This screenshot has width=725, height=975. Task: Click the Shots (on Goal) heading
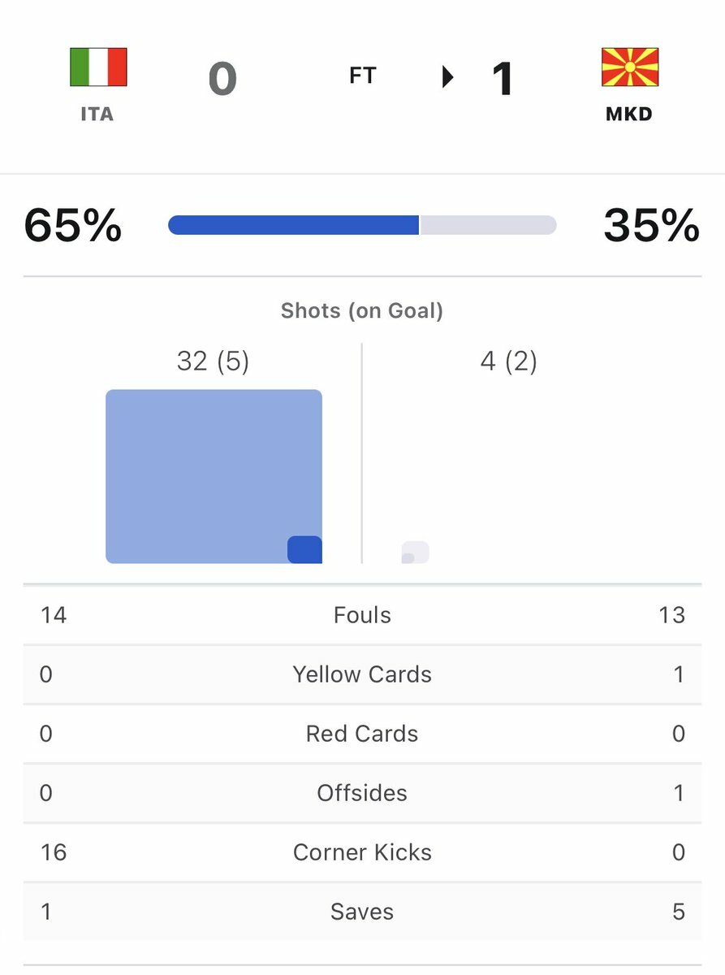click(362, 310)
